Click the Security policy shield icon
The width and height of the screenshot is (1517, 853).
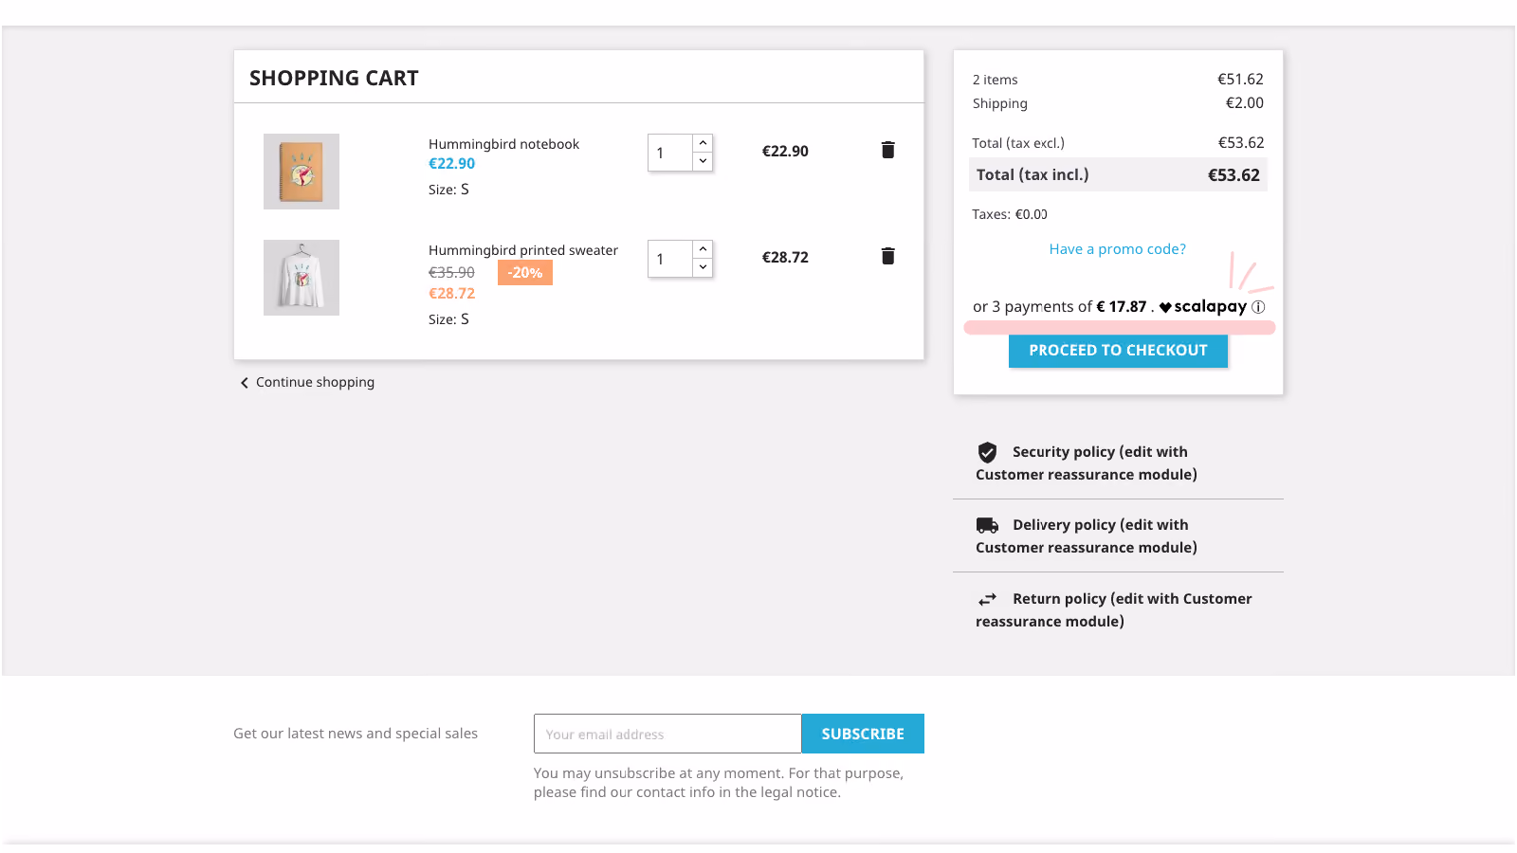pos(987,452)
